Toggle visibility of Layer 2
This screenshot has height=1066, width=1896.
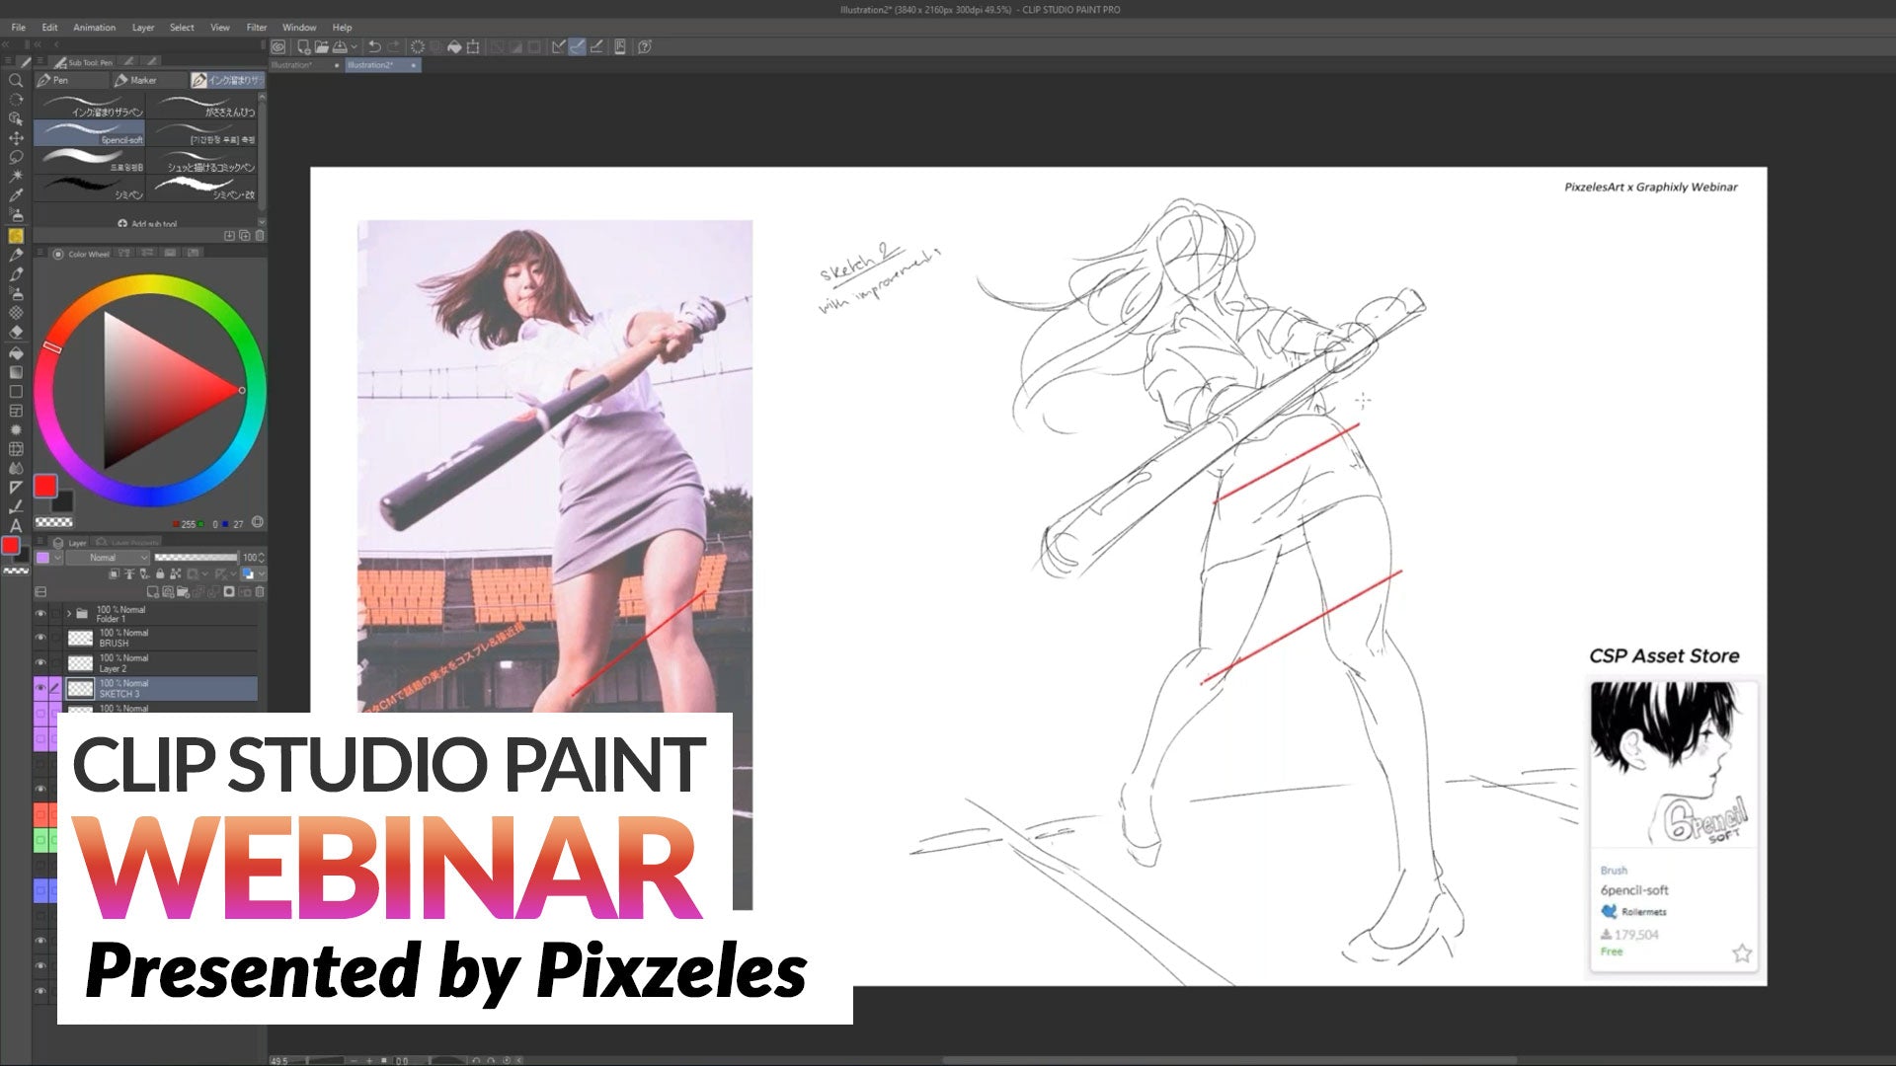point(40,663)
